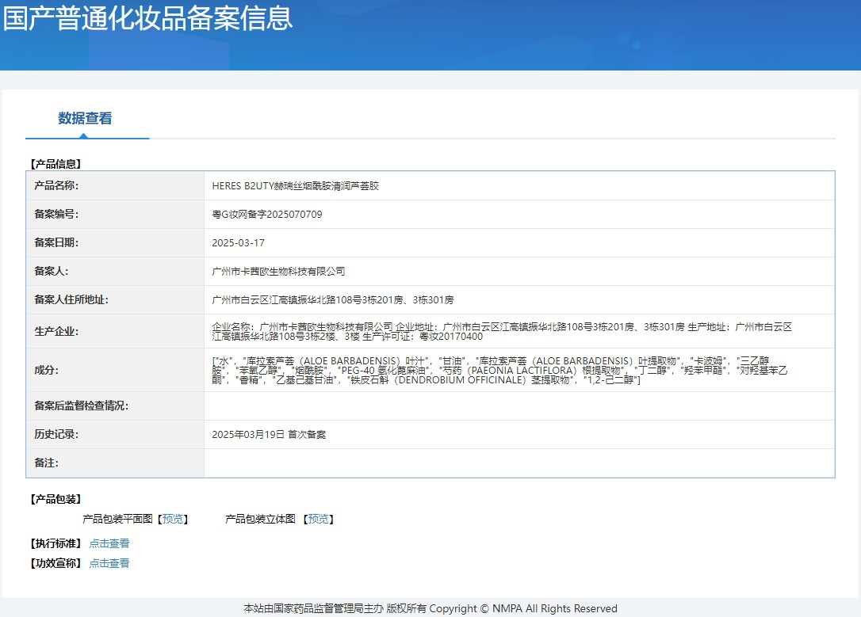The height and width of the screenshot is (617, 861).
Task: Click the 【功效宣称】 heading
Action: pyautogui.click(x=55, y=563)
